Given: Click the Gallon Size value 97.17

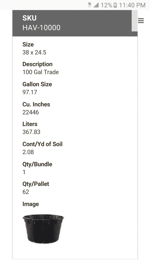Looking at the screenshot, I should point(30,92).
